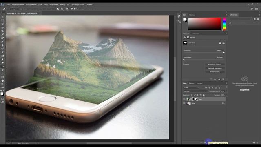The height and width of the screenshot is (147, 261).
Task: Toggle lock image pixels brush icon
Action: [x=195, y=95]
